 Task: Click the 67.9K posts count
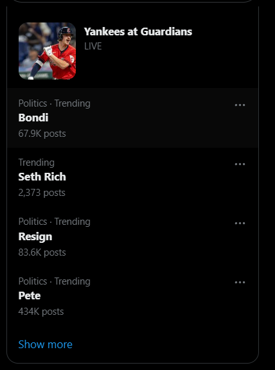pos(42,134)
